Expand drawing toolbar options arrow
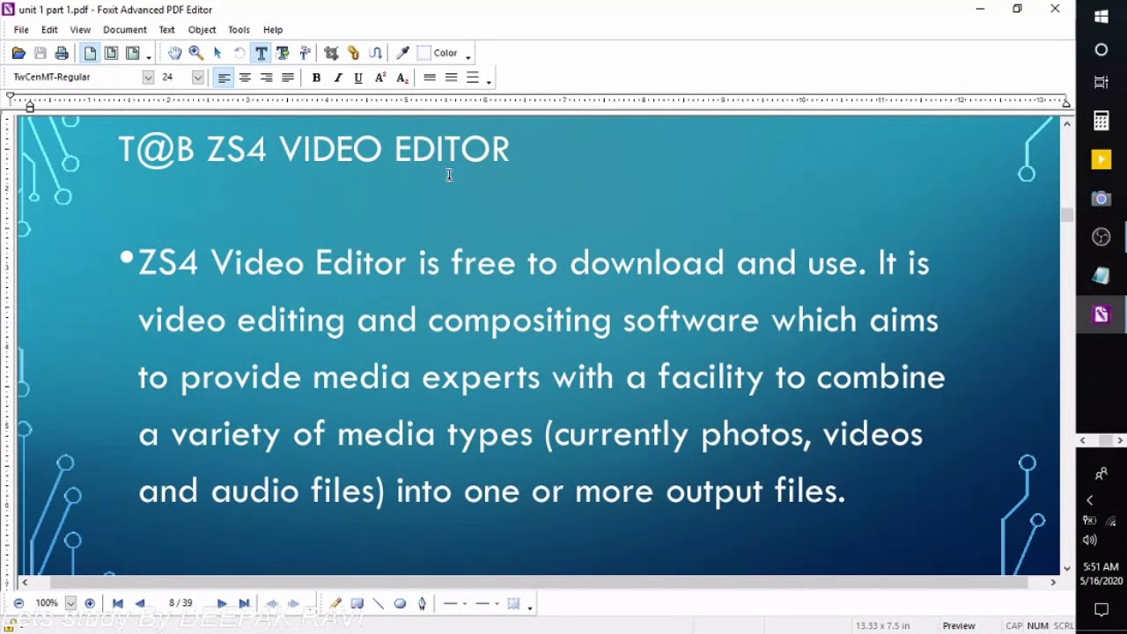 (530, 608)
